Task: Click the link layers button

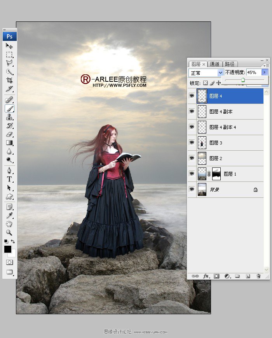Action: point(195,276)
